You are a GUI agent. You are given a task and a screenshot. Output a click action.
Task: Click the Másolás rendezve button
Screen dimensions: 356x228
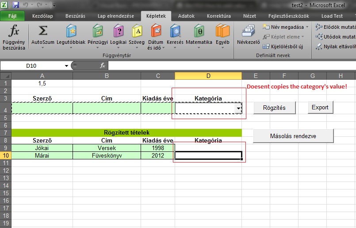pyautogui.click(x=293, y=136)
